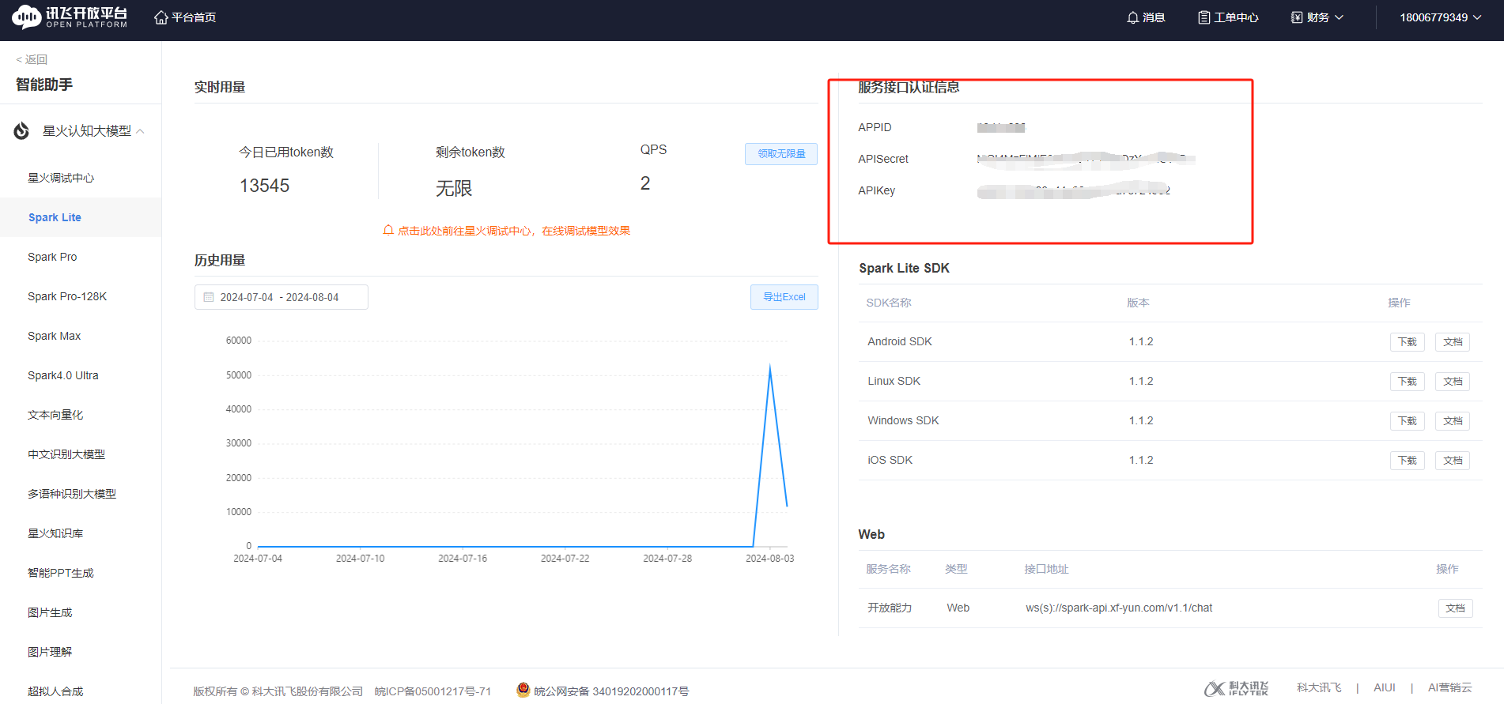The image size is (1504, 704).
Task: Click the 返回 back link
Action: click(32, 59)
